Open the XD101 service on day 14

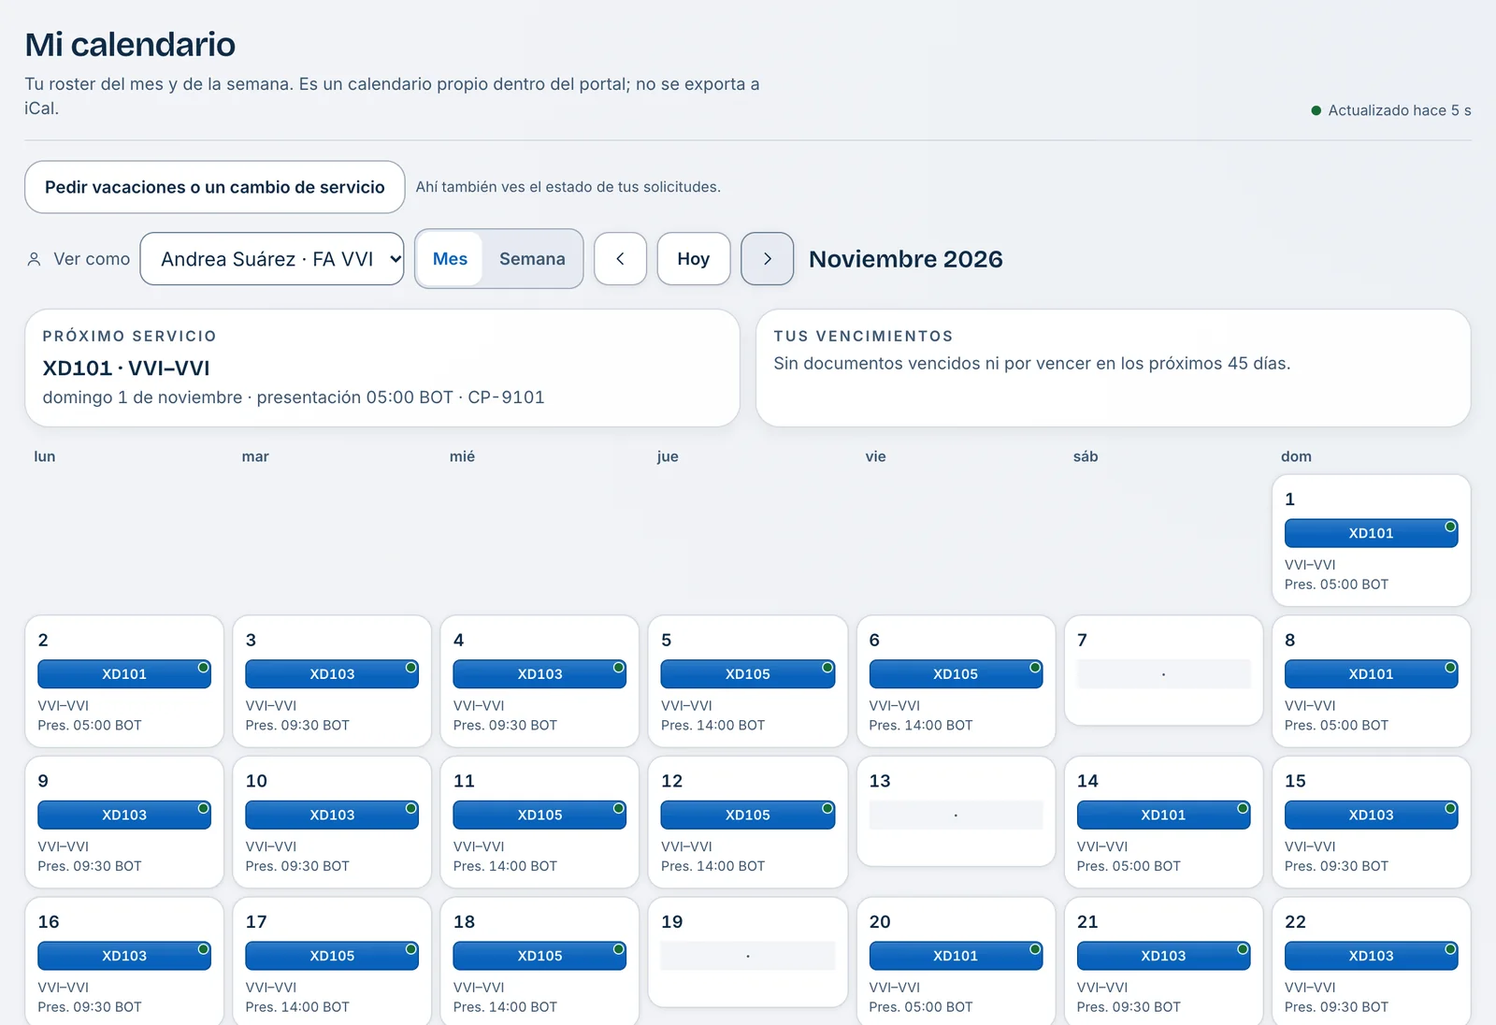tap(1163, 816)
